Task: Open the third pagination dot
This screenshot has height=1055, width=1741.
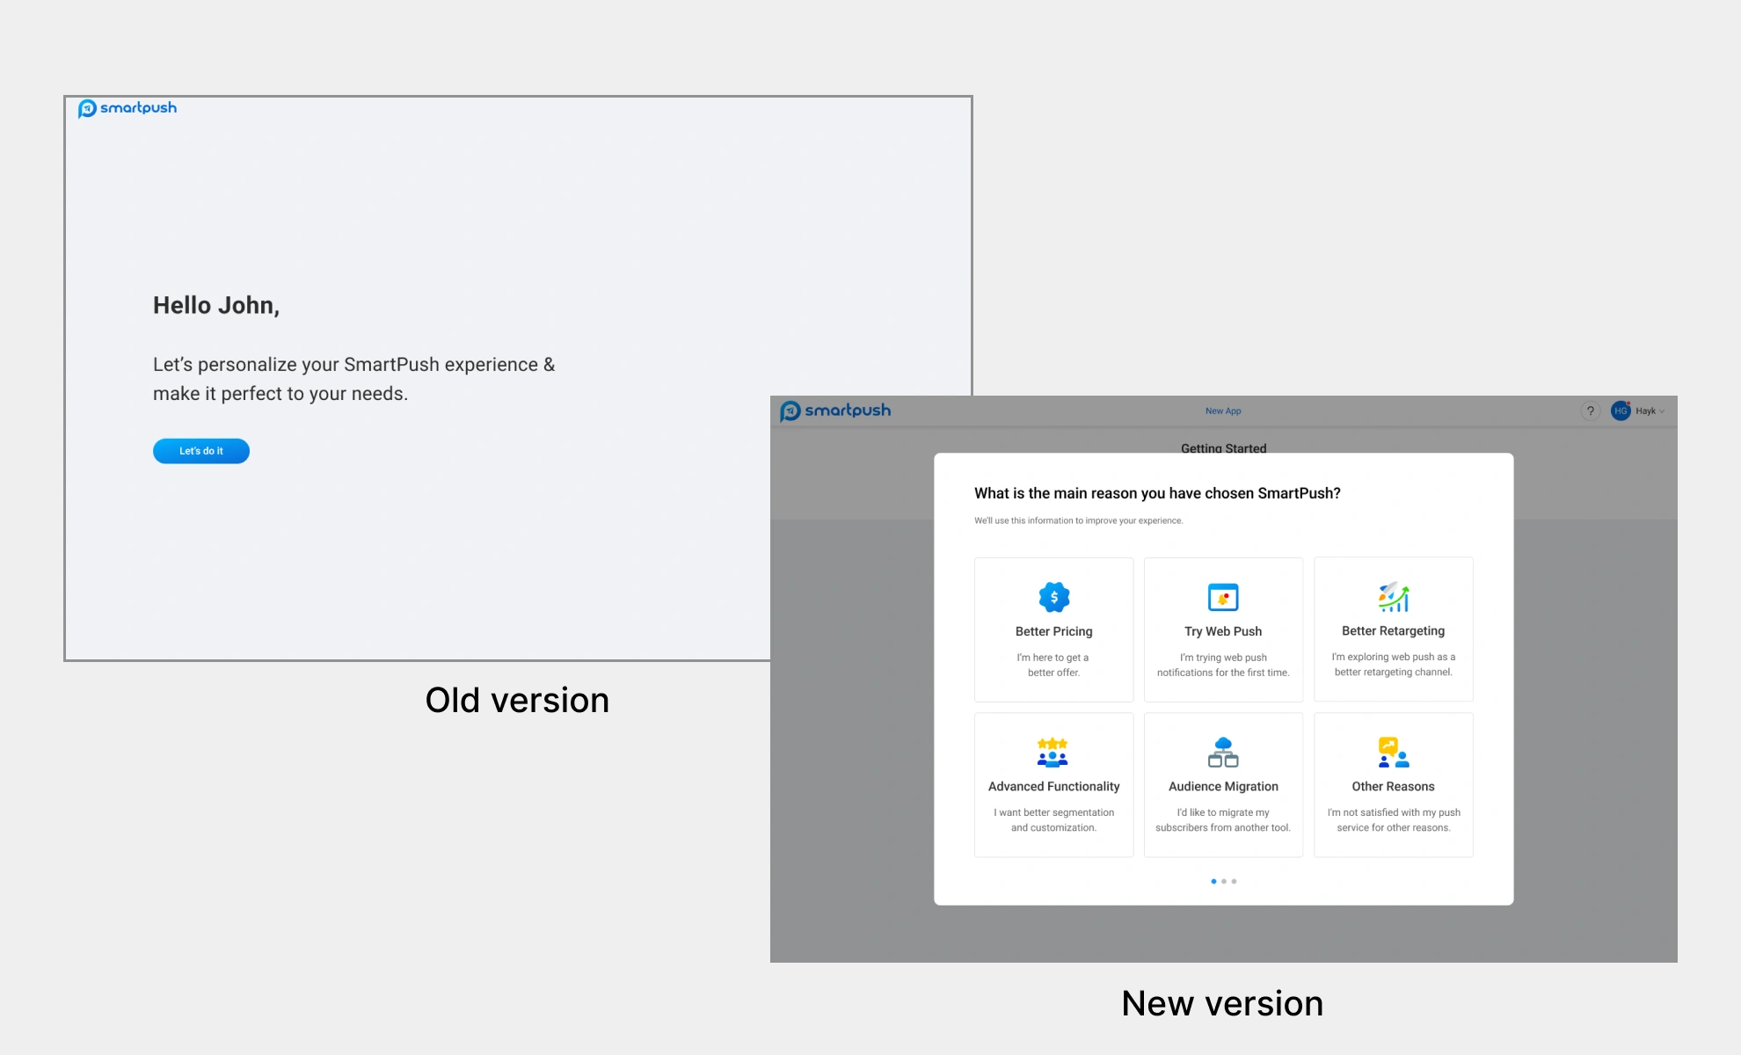Action: tap(1234, 881)
